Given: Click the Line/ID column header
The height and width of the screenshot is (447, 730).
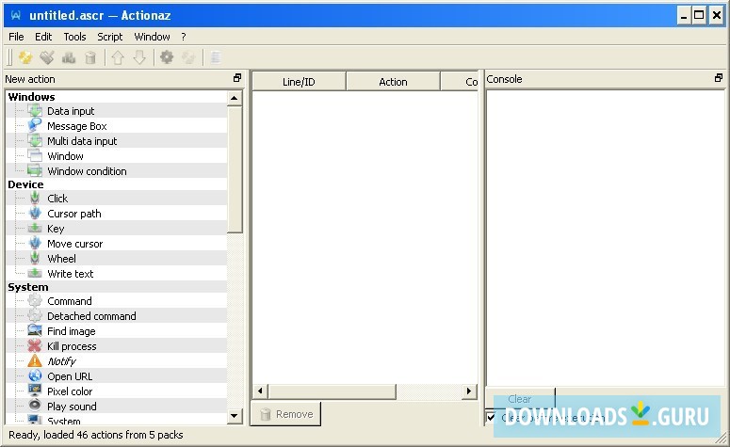Looking at the screenshot, I should pos(299,82).
